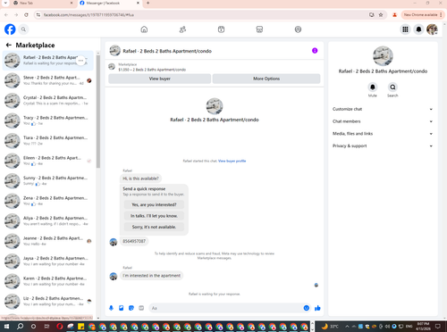Open the View buyer profile link
This screenshot has height=332, width=447.
point(232,161)
